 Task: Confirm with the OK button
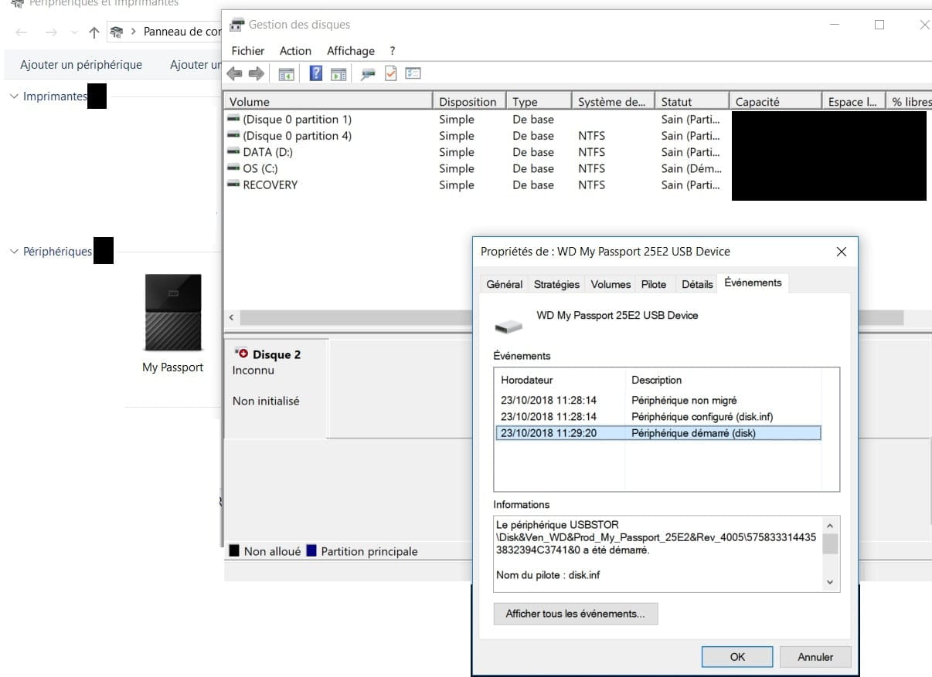tap(737, 657)
